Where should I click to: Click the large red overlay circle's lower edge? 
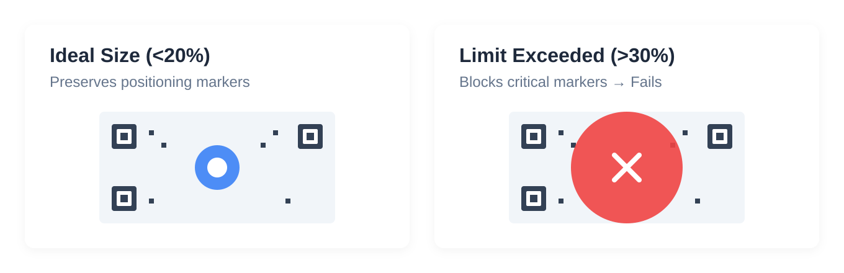click(627, 218)
